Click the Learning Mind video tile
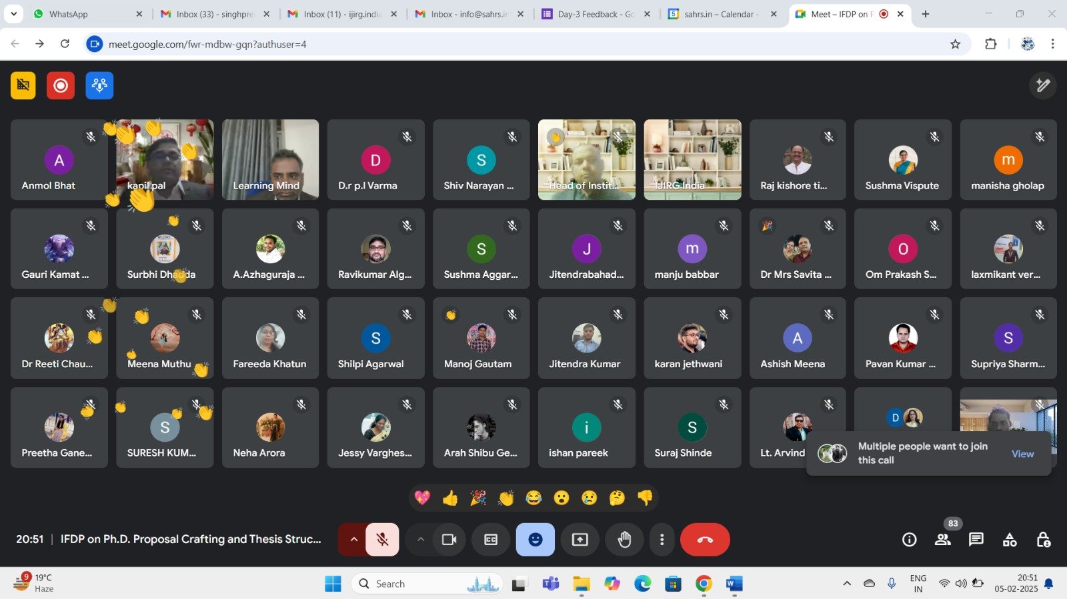1067x599 pixels. coord(270,160)
